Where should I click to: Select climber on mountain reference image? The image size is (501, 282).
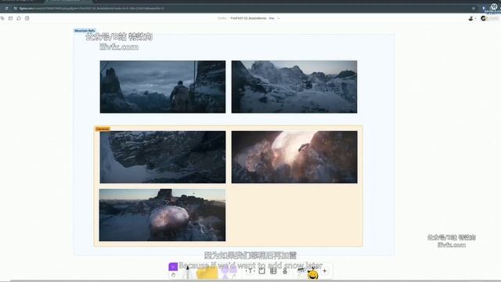click(163, 87)
